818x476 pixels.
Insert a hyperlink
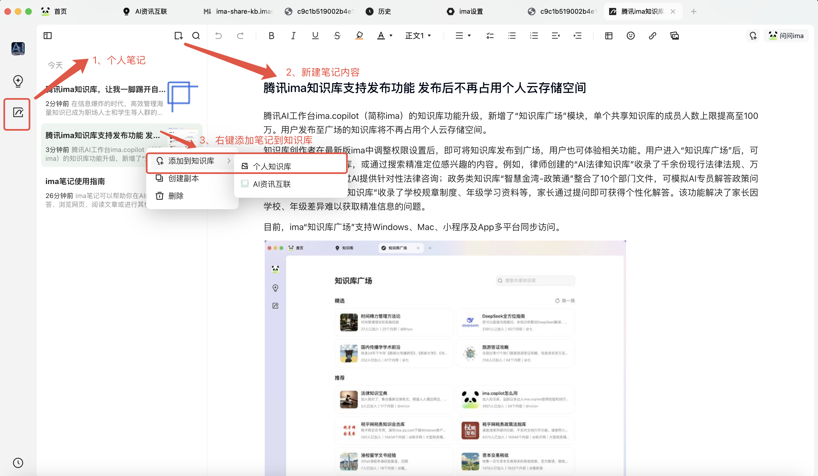coord(652,36)
